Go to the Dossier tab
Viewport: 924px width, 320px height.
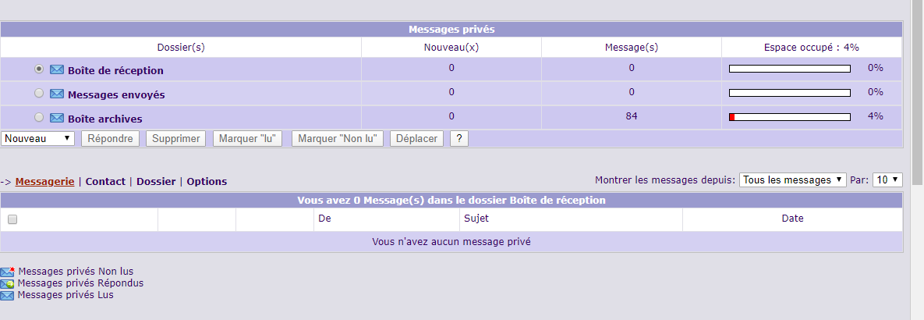(156, 181)
